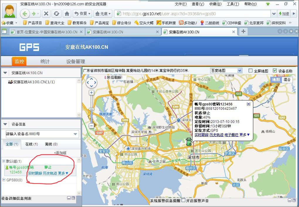This screenshot has width=299, height=207.
Task: Switch map to 混合 hybrid view
Action: pos(287,80)
